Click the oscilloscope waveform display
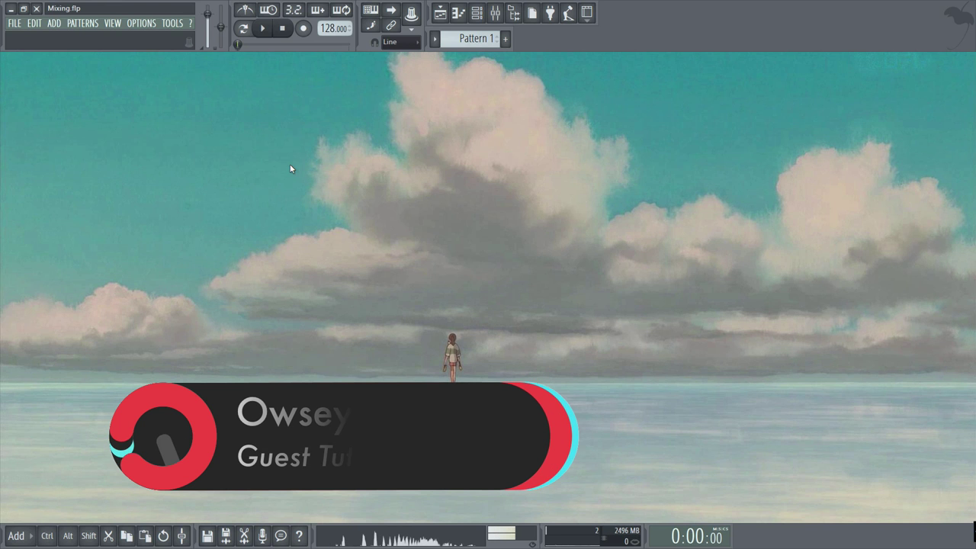976x549 pixels. 401,537
